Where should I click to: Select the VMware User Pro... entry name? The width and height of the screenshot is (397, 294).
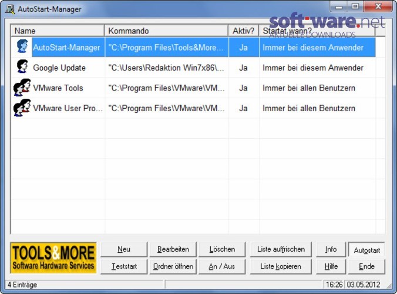tap(68, 108)
